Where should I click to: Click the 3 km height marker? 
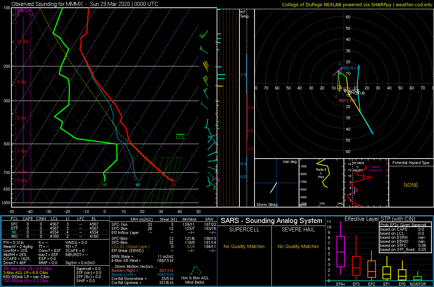(22, 151)
